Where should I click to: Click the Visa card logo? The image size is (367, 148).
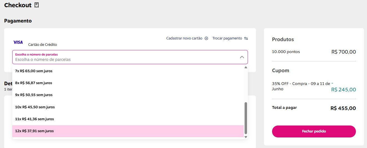(x=18, y=42)
